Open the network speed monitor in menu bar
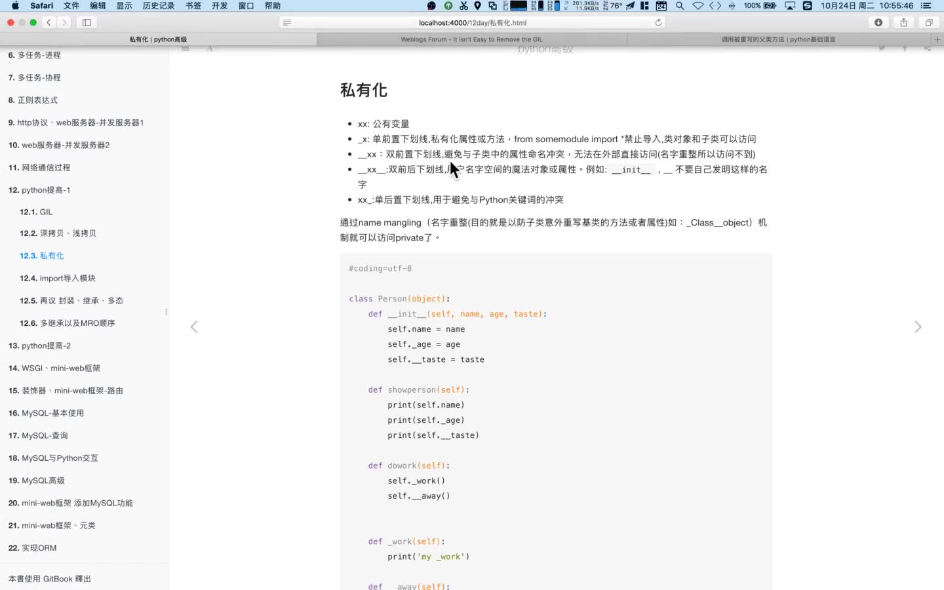The image size is (944, 590). 581,5
